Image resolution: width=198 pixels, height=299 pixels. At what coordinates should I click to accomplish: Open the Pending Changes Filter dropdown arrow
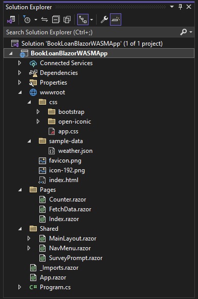(x=36, y=19)
